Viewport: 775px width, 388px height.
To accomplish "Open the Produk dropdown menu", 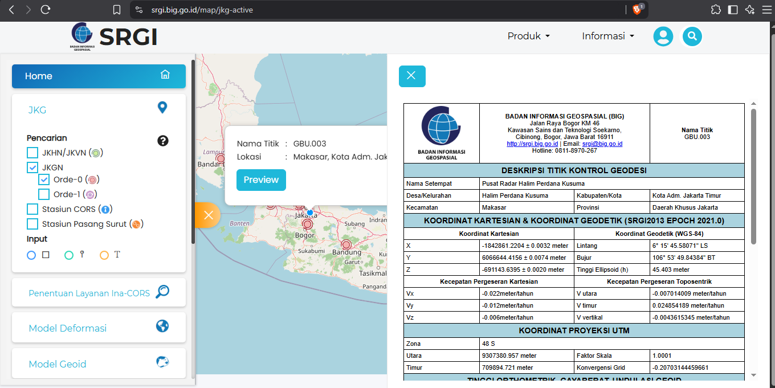I will (x=529, y=36).
